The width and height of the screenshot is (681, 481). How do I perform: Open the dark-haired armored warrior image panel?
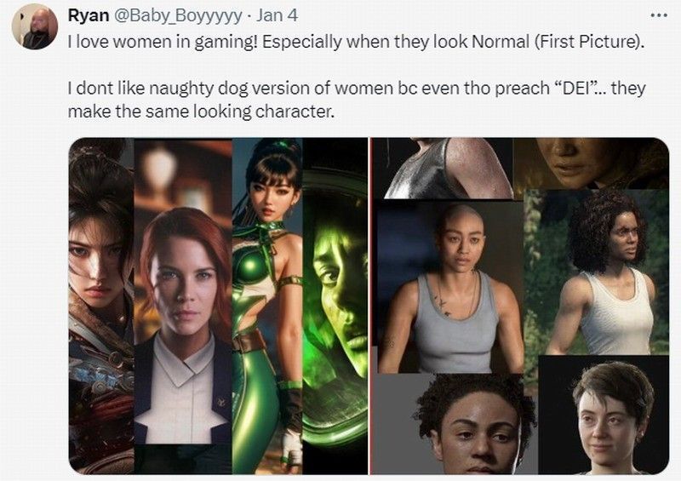click(100, 305)
